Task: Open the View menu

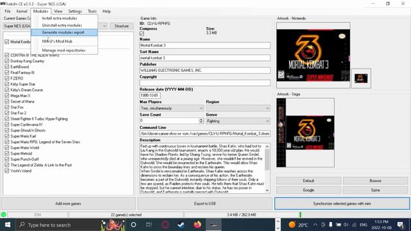Action: (58, 12)
